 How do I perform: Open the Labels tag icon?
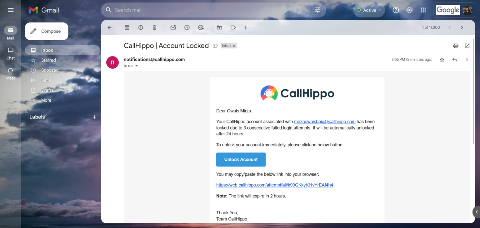click(233, 27)
